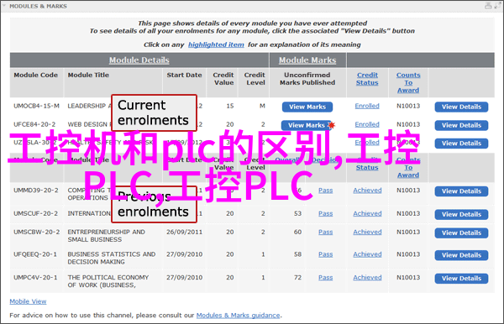Click title 'THE POLITICAL ECONOMY OF WORK'
The image size is (504, 324).
click(108, 281)
